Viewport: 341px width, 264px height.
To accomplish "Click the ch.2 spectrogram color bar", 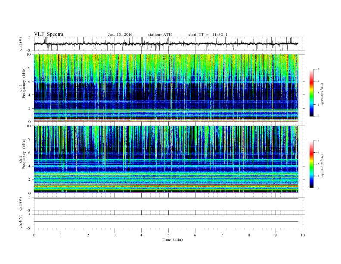I will click(312, 164).
